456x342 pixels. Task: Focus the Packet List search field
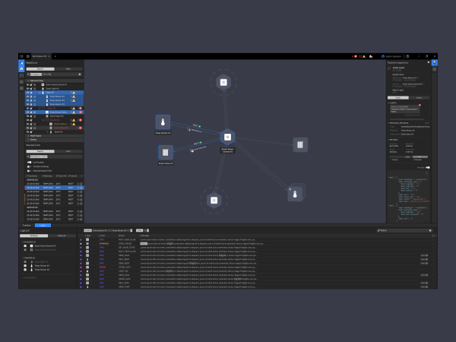coord(54,157)
